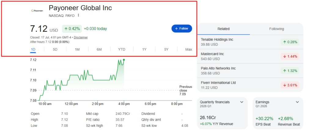Click the Mkt cap value 240.79Cr
The image size is (313, 133).
click(x=123, y=114)
